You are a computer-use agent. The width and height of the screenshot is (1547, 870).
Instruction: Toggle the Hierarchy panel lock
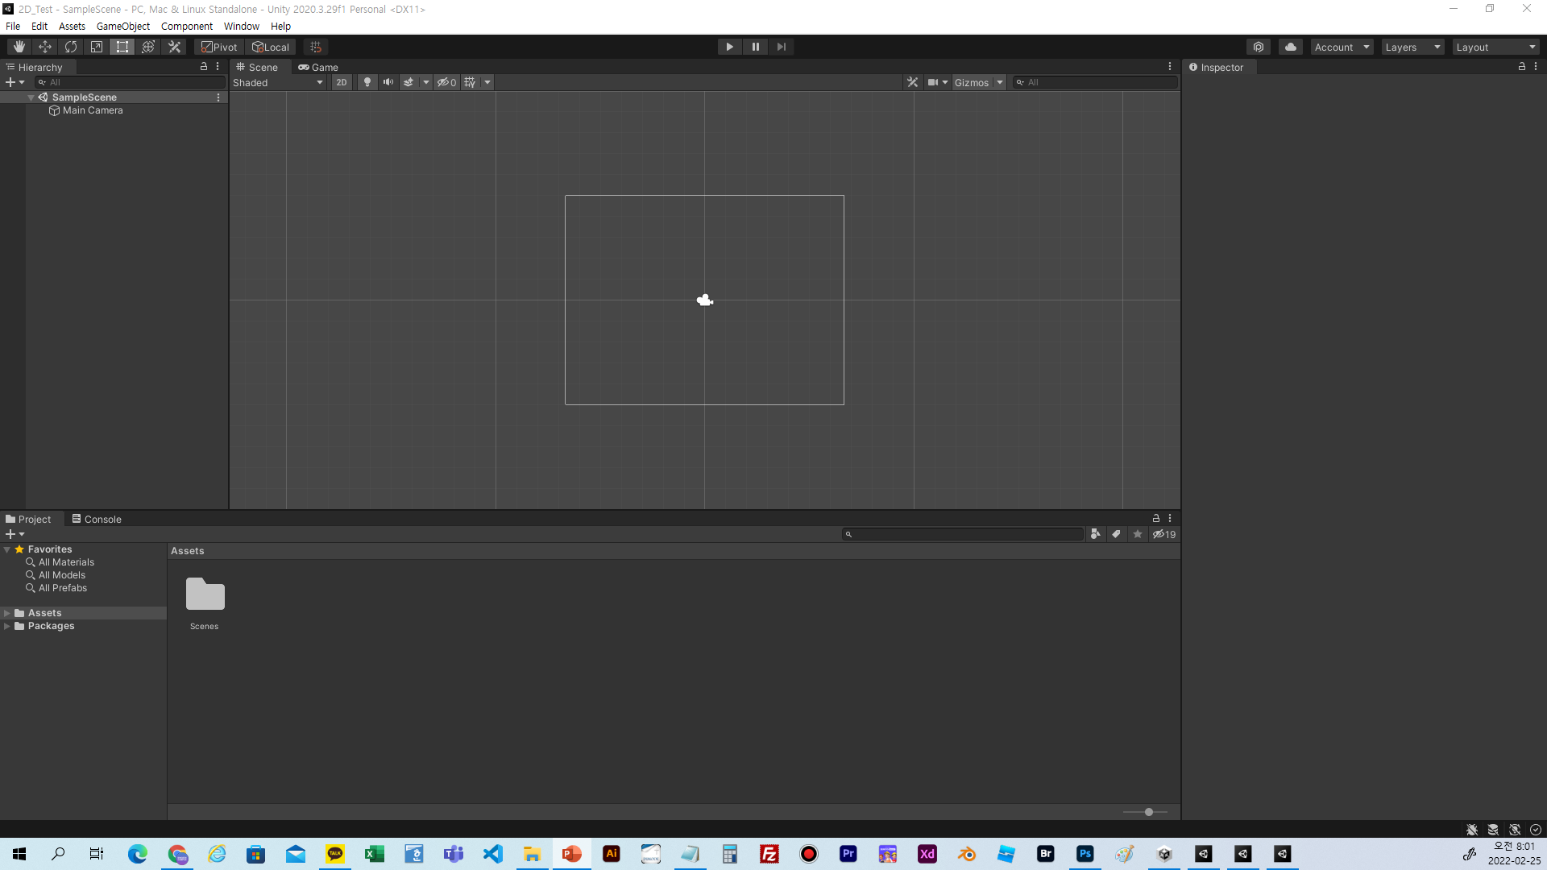pyautogui.click(x=204, y=67)
